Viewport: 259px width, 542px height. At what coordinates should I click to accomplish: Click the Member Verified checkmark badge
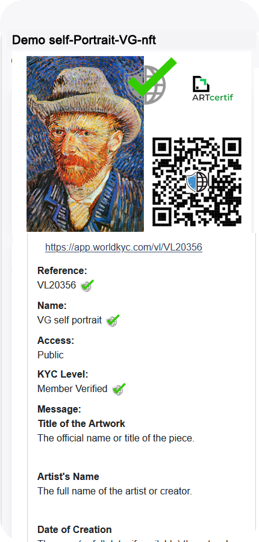pos(119,389)
